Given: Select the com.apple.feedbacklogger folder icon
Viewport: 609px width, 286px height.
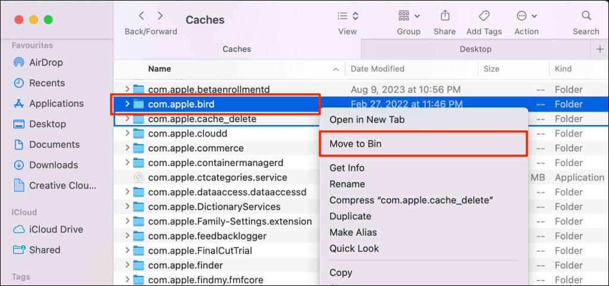Looking at the screenshot, I should pyautogui.click(x=139, y=236).
